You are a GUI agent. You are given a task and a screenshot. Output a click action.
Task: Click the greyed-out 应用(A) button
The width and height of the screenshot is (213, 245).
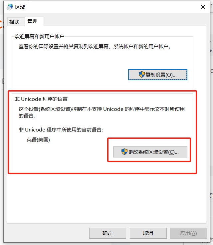point(188,233)
